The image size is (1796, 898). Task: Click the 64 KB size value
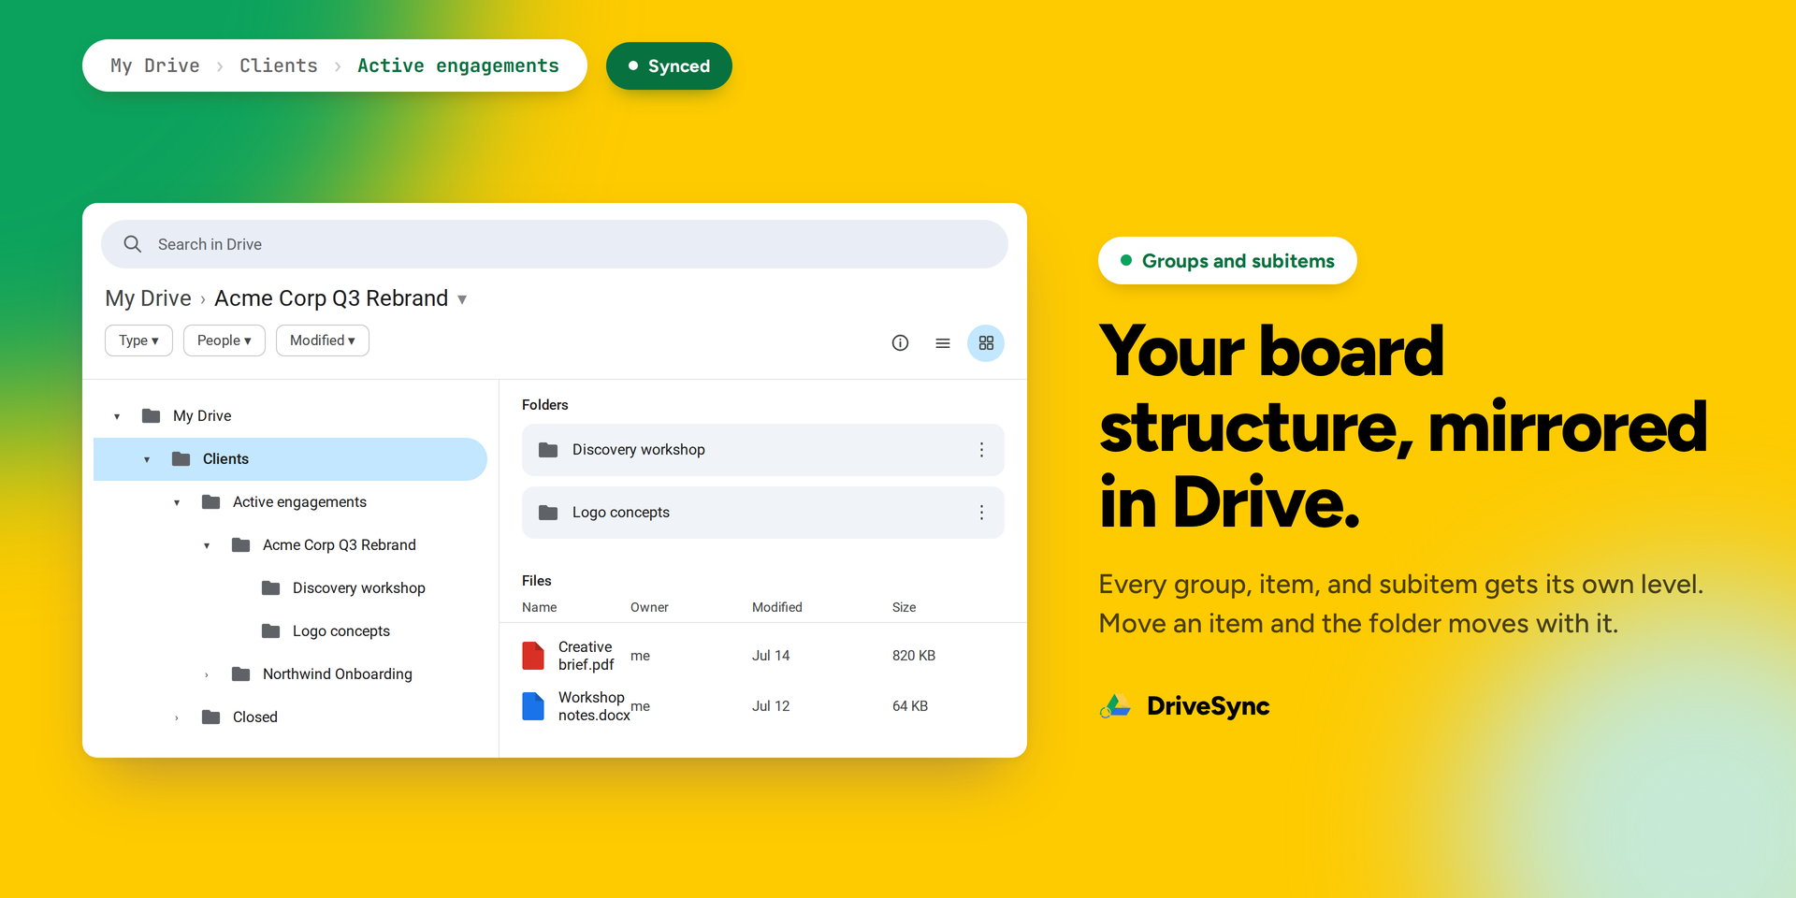(910, 706)
